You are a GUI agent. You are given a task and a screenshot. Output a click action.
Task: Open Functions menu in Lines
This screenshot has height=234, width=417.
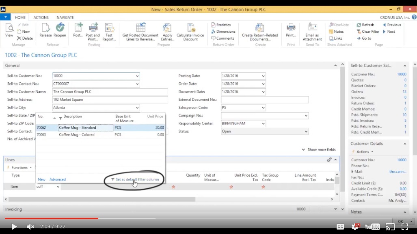[19, 168]
